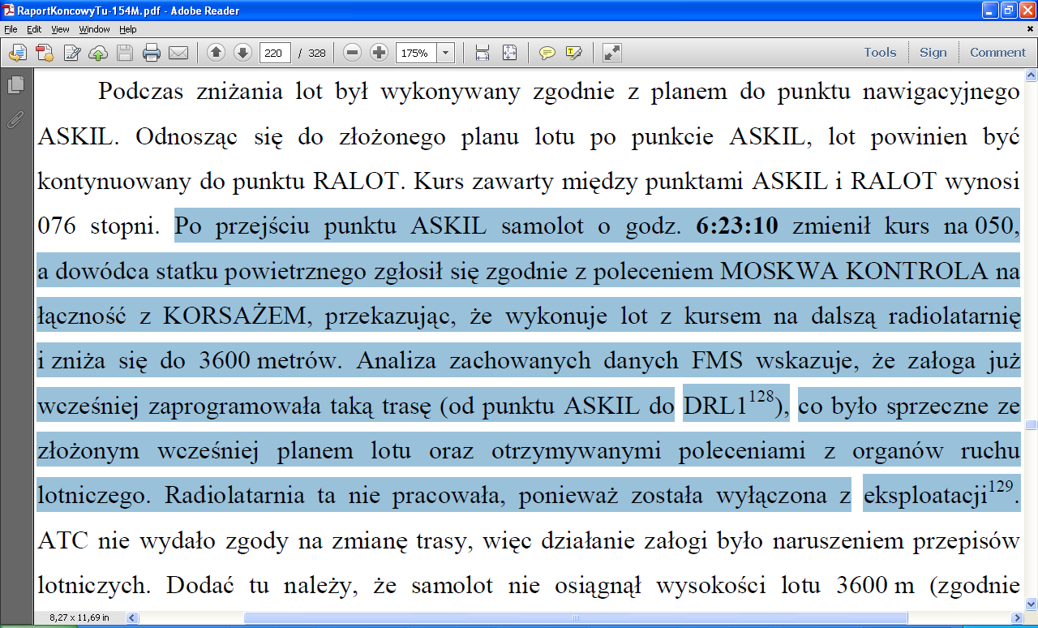Open the Sign pane
The width and height of the screenshot is (1038, 628).
tap(933, 52)
